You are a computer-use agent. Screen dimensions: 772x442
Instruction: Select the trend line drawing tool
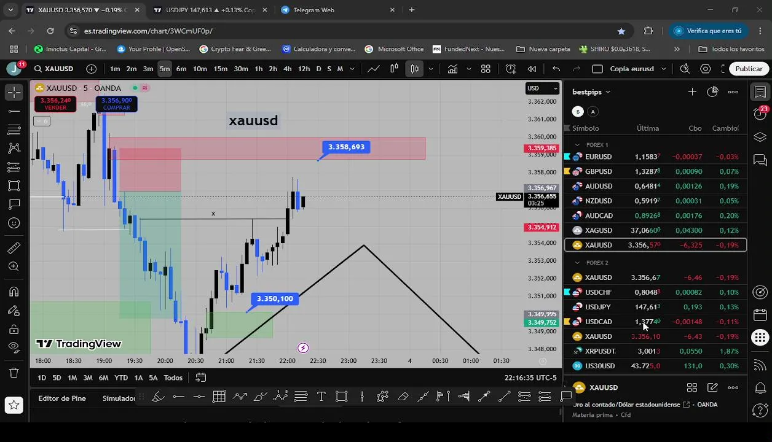14,111
